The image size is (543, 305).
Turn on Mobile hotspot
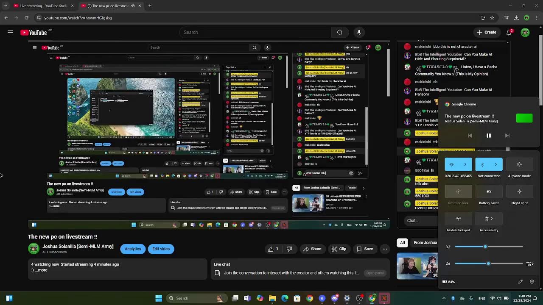pyautogui.click(x=458, y=219)
